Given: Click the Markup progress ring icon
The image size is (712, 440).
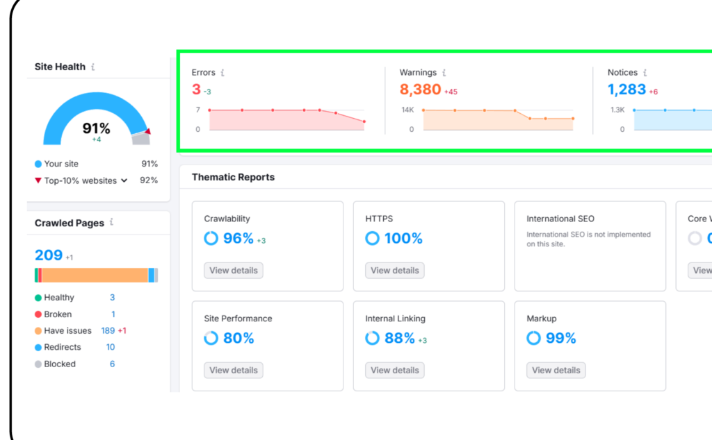Looking at the screenshot, I should 533,338.
